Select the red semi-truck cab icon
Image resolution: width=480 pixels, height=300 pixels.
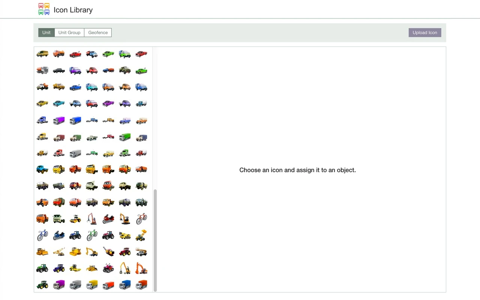[59, 153]
